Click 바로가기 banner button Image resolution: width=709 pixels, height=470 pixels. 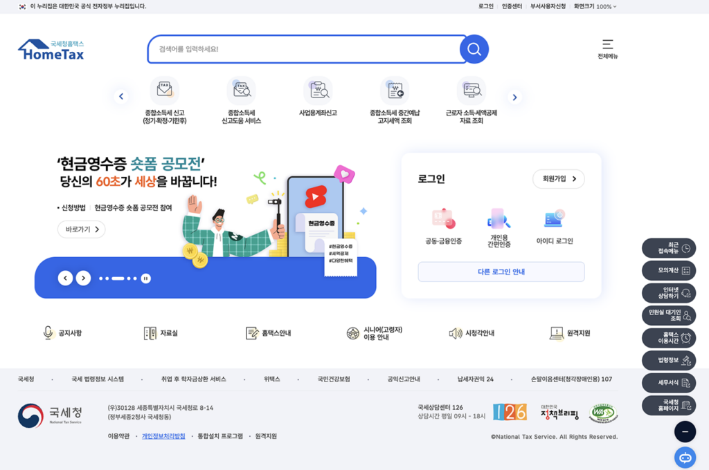(x=82, y=229)
